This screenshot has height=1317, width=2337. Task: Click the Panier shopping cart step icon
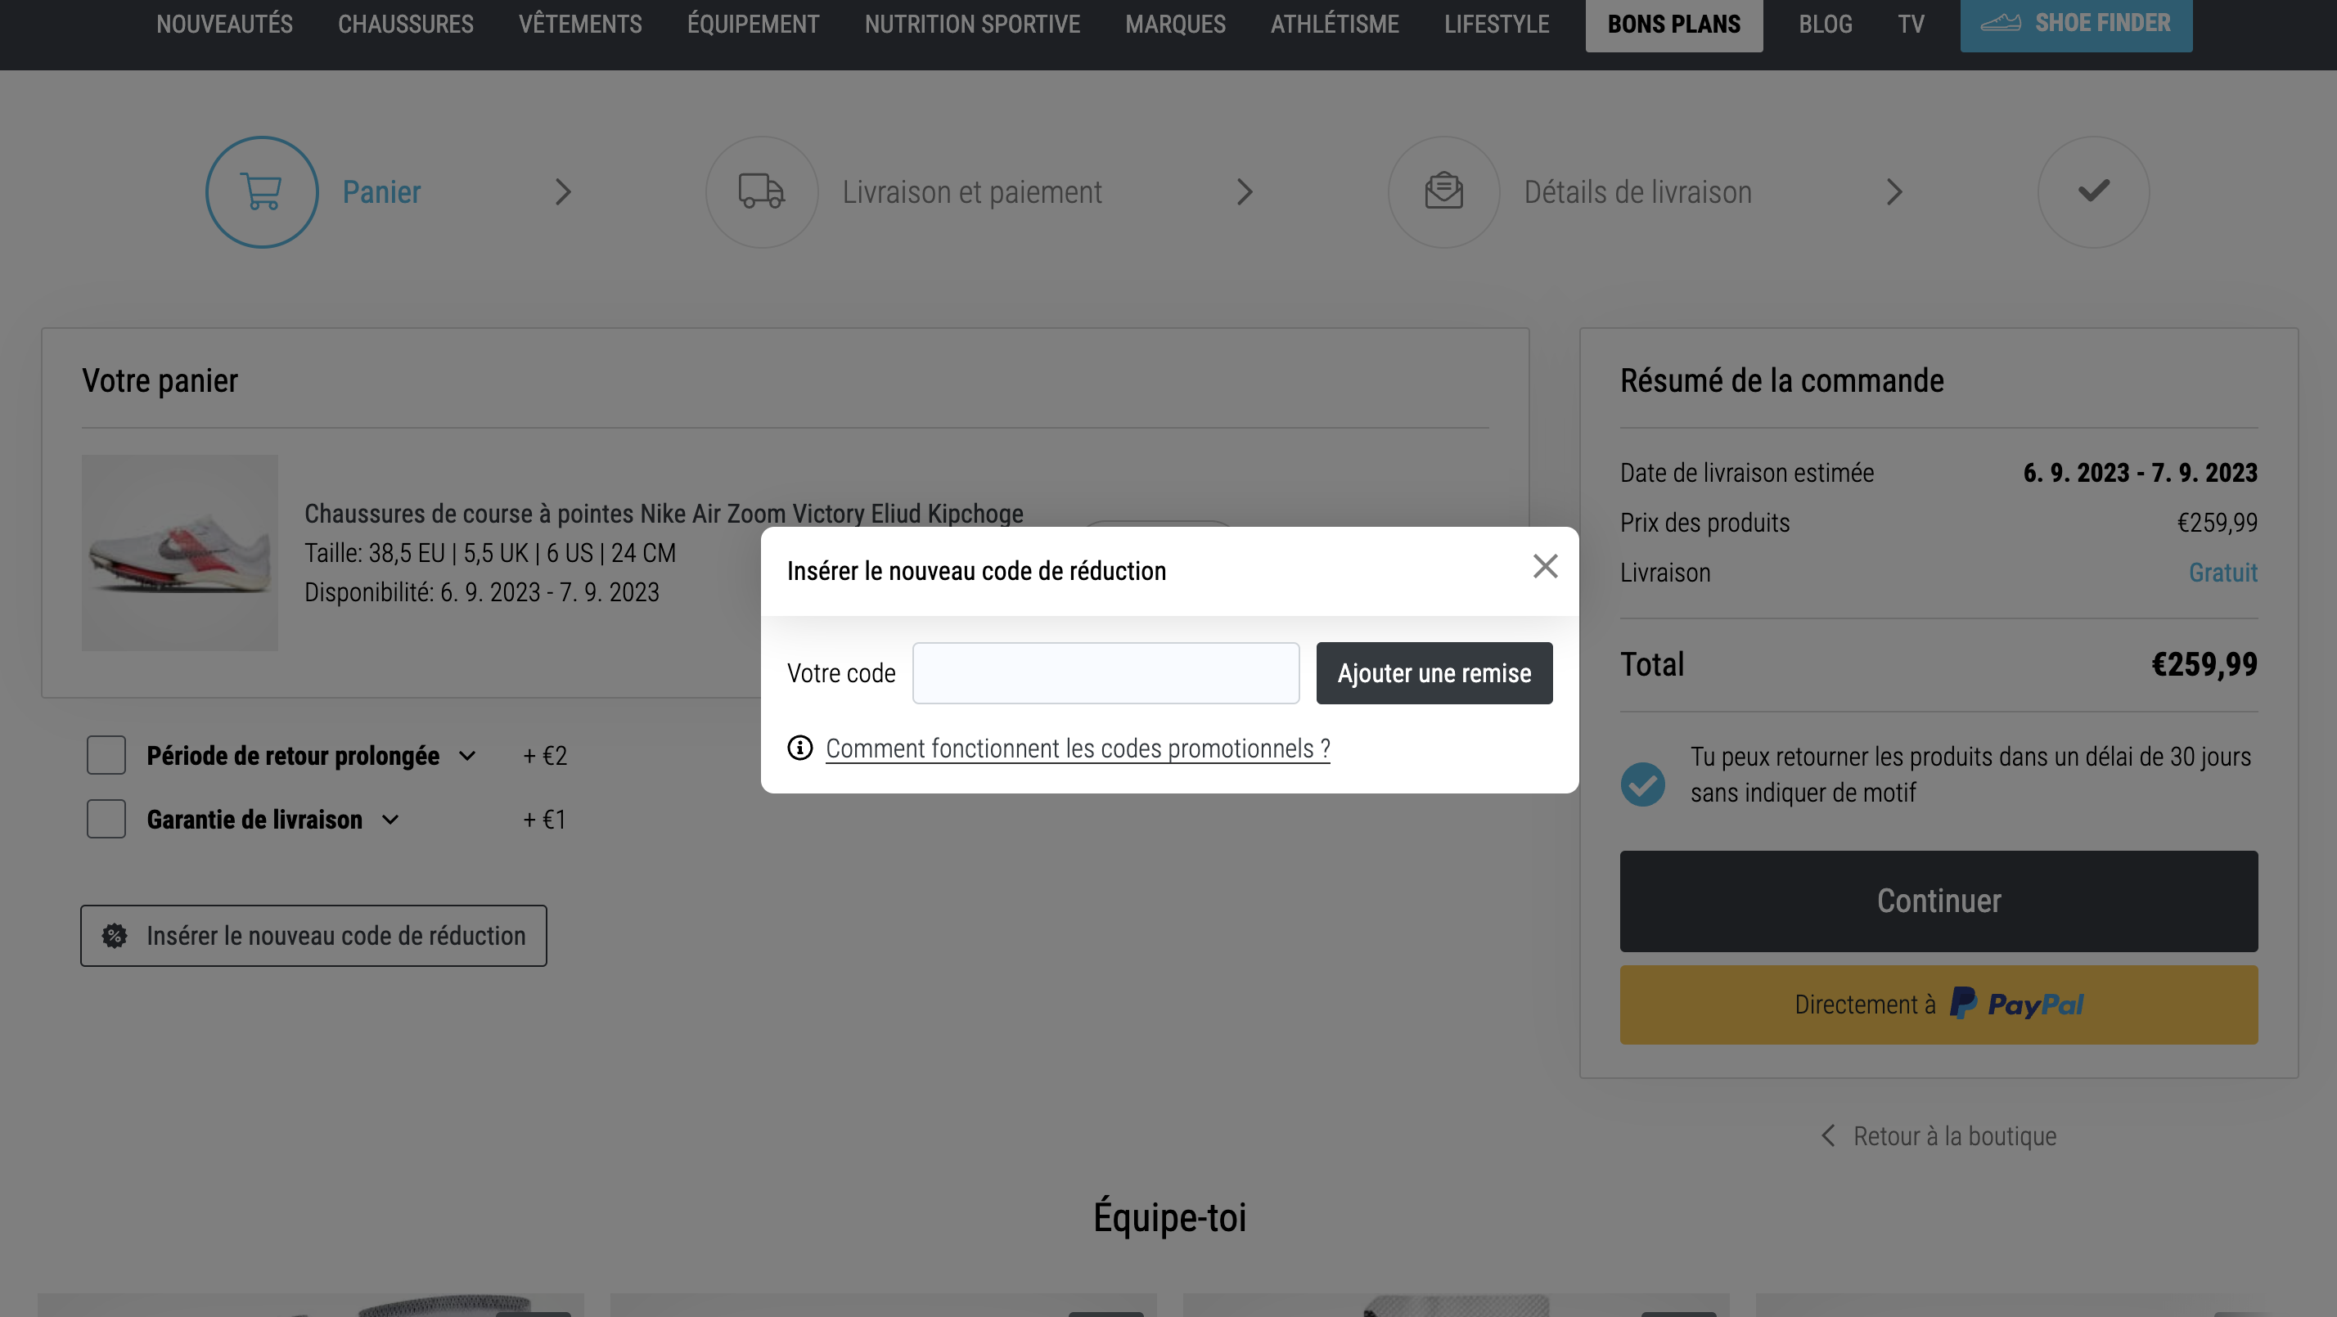261,191
